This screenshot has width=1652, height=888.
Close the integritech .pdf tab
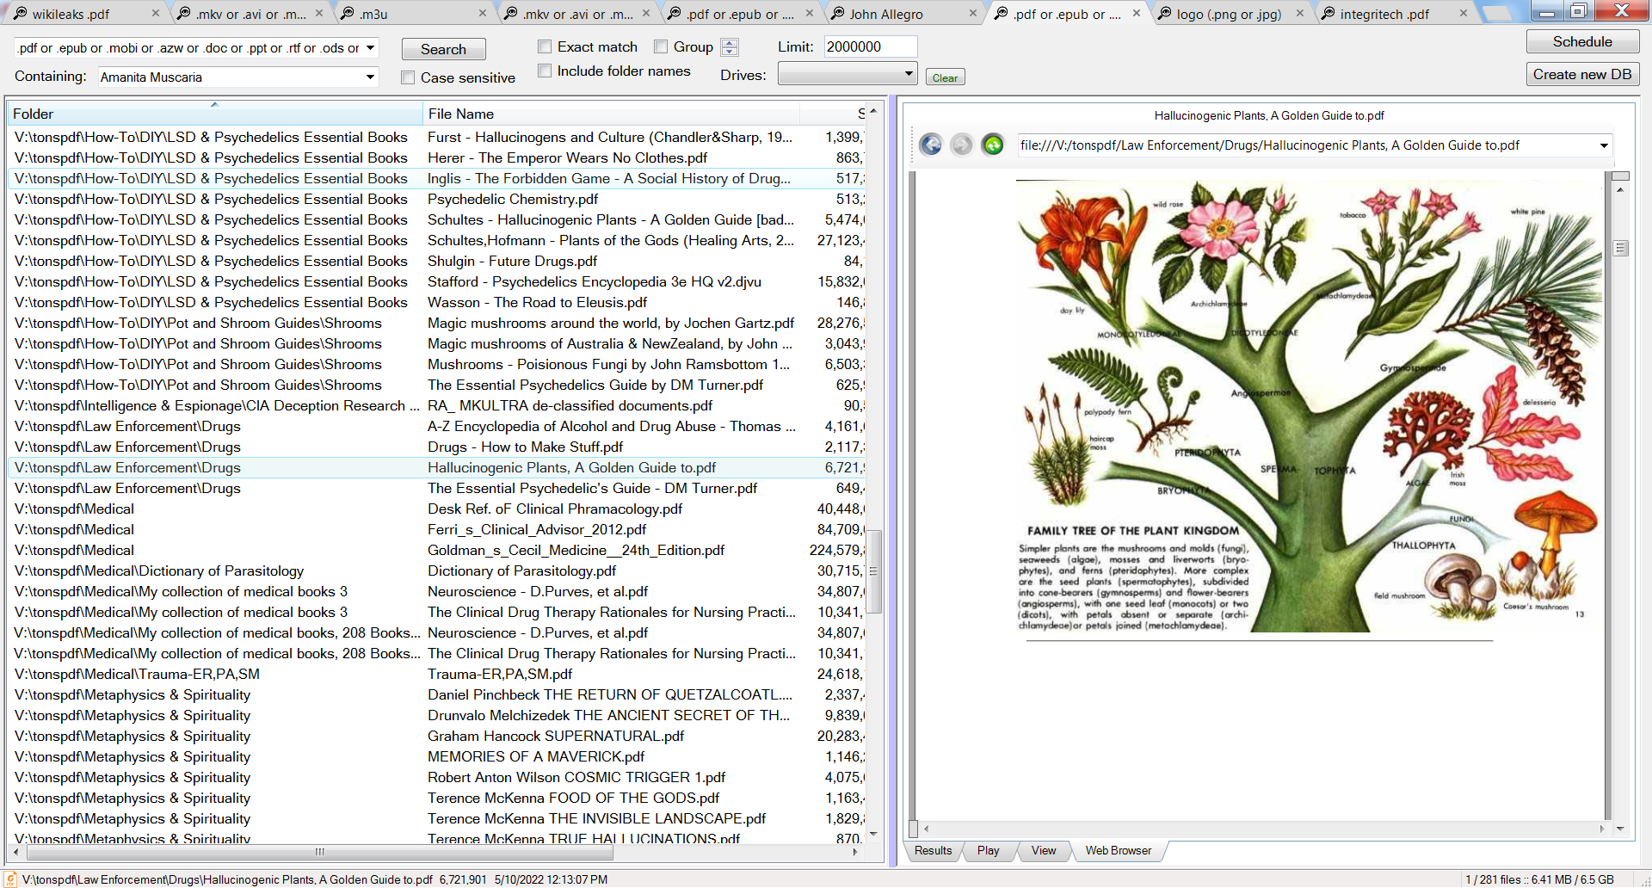(1463, 13)
